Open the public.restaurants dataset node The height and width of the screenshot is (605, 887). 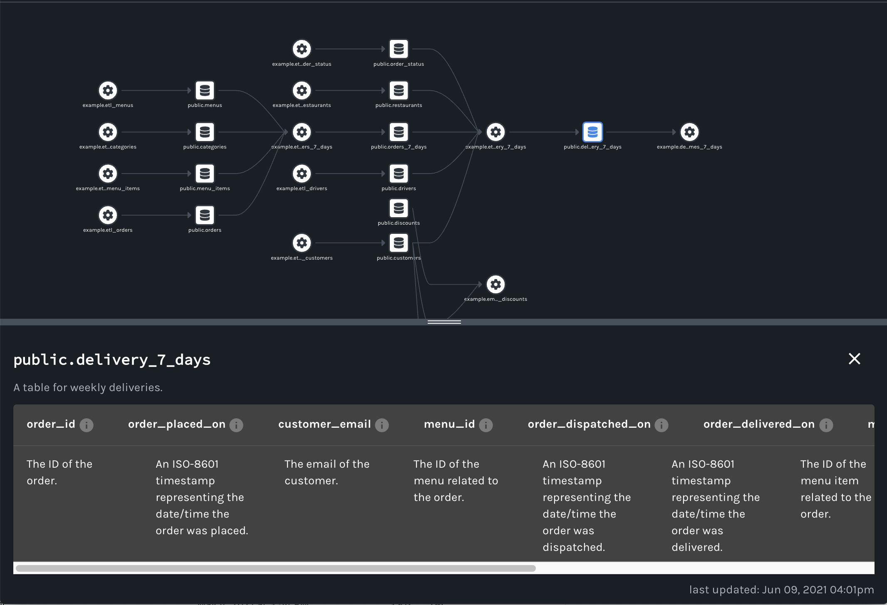click(399, 91)
